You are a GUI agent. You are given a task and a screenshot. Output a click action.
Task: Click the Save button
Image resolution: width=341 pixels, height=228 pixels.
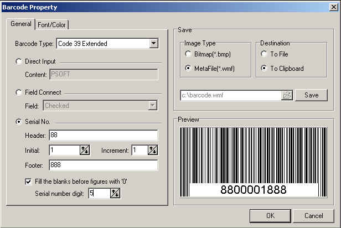[312, 95]
